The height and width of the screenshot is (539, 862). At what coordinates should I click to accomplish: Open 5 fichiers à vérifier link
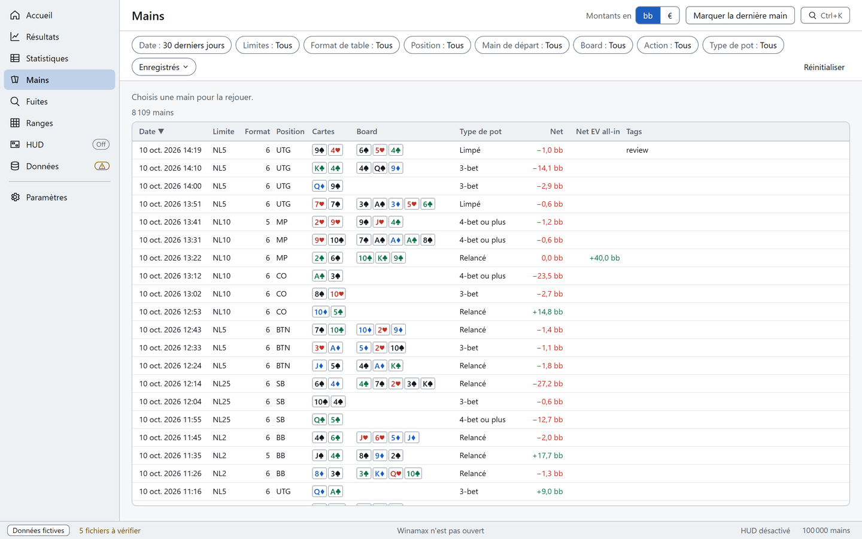tap(110, 531)
